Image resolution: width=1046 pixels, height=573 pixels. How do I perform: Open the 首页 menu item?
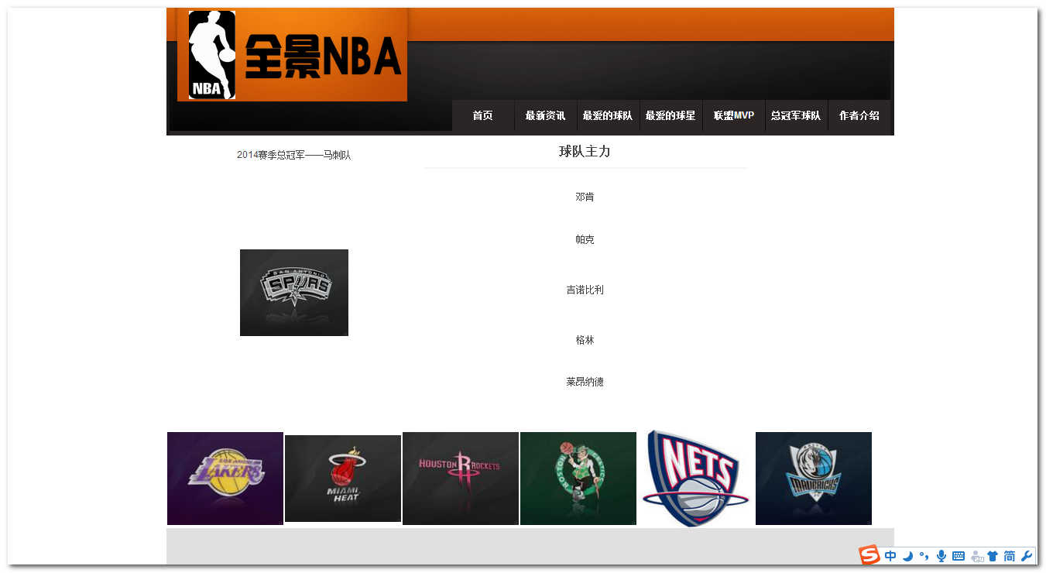[483, 115]
